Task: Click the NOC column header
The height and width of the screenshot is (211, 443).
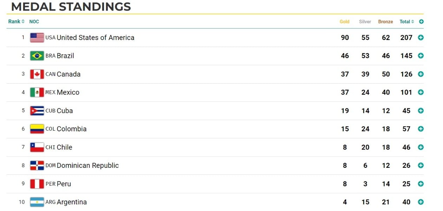Action: click(34, 21)
